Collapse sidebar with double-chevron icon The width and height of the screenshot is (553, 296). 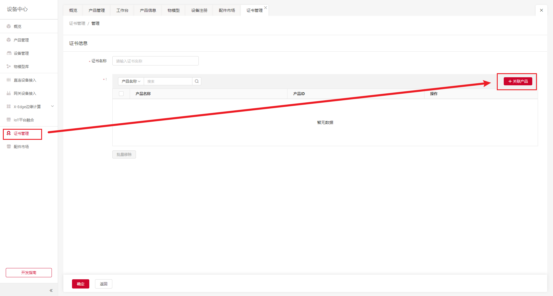51,291
